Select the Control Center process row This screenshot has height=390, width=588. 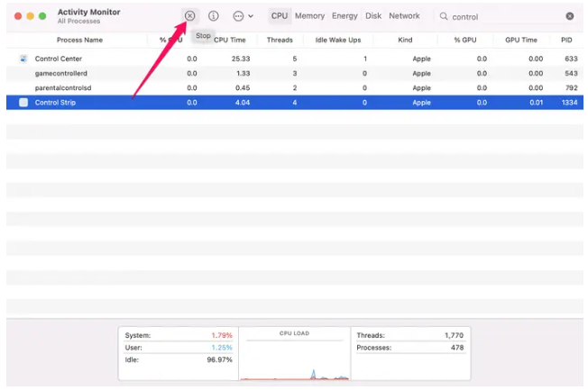tap(295, 59)
